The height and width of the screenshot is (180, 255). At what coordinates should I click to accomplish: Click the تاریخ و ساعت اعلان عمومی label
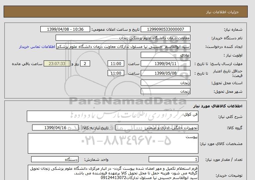pos(116,29)
